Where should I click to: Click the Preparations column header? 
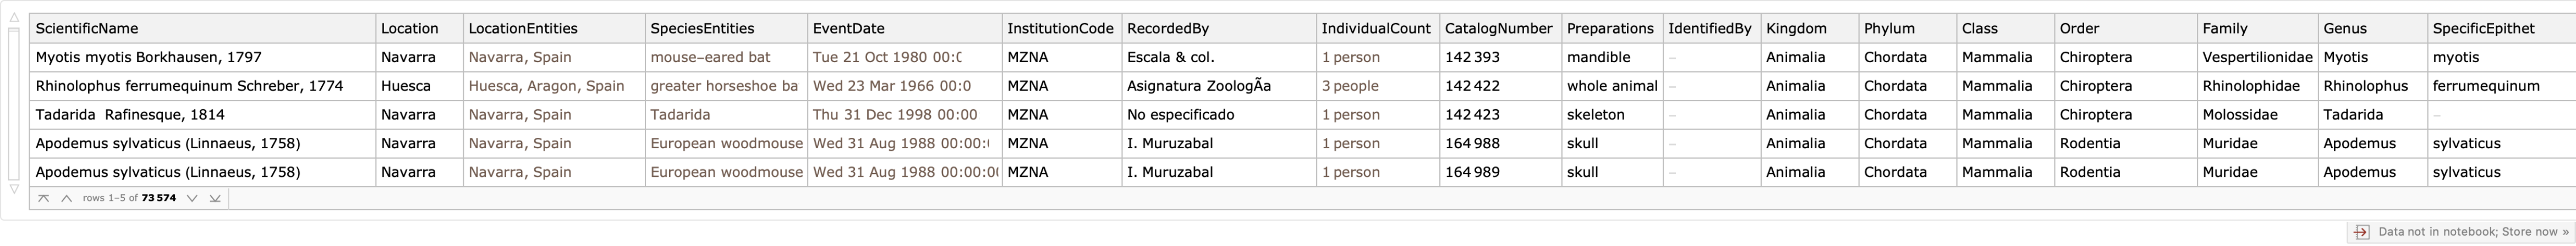[x=1610, y=29]
